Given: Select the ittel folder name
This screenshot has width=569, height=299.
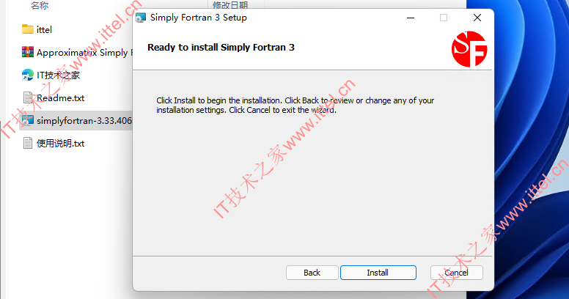Looking at the screenshot, I should click(x=44, y=30).
